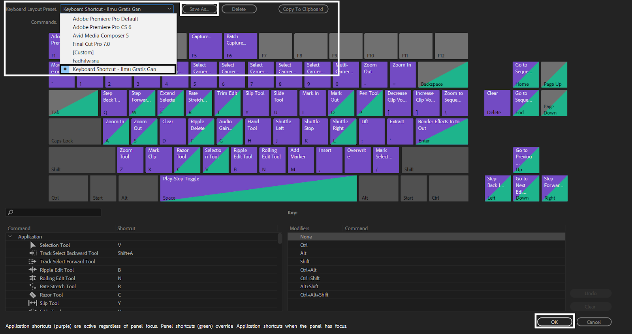The width and height of the screenshot is (632, 334).
Task: Click the Add Marker M key
Action: point(301,160)
